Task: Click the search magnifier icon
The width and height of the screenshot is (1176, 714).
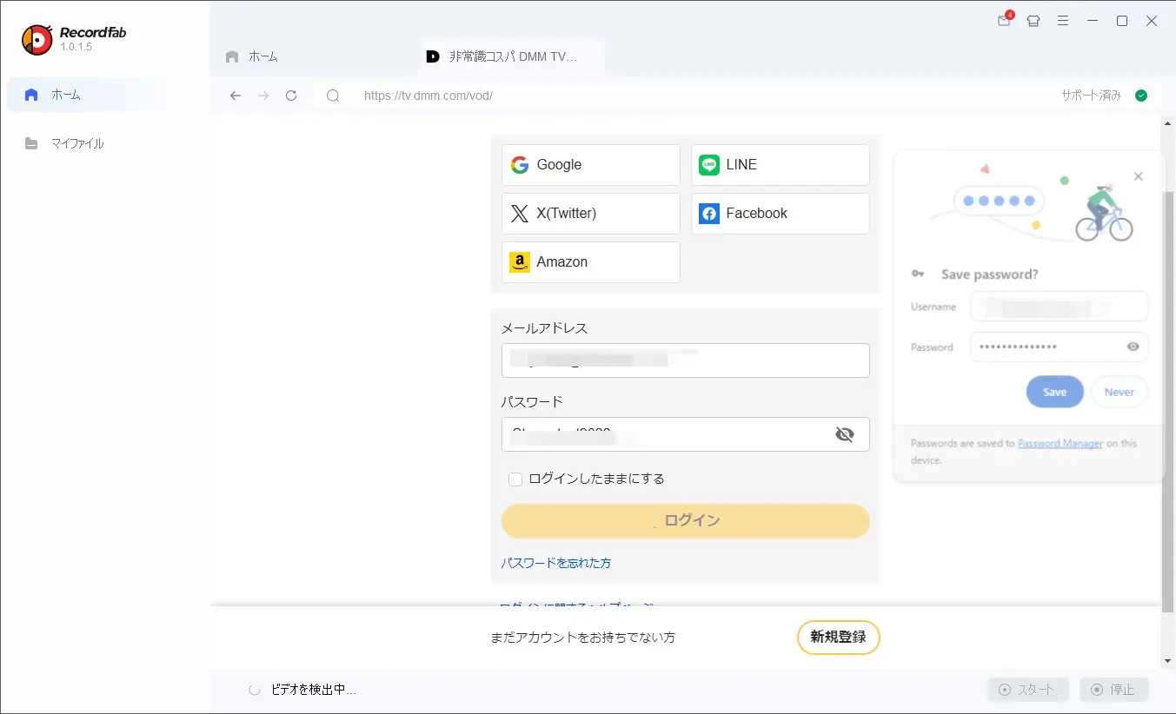Action: point(333,96)
